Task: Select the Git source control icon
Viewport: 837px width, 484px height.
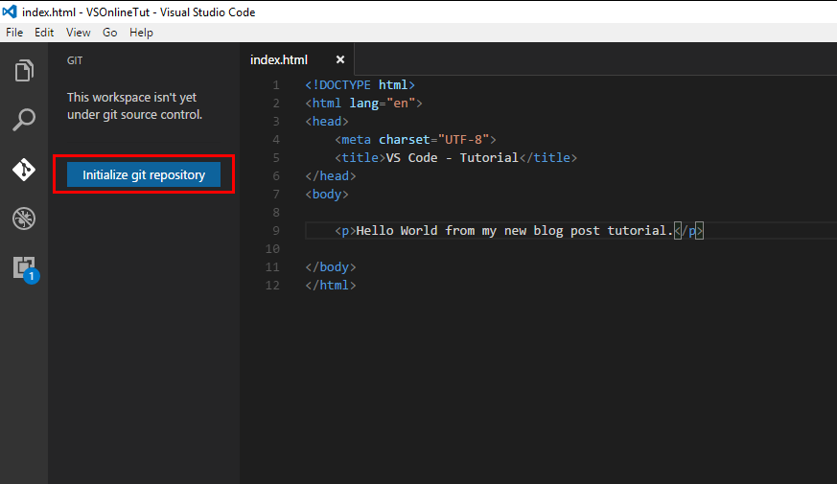Action: pos(24,170)
